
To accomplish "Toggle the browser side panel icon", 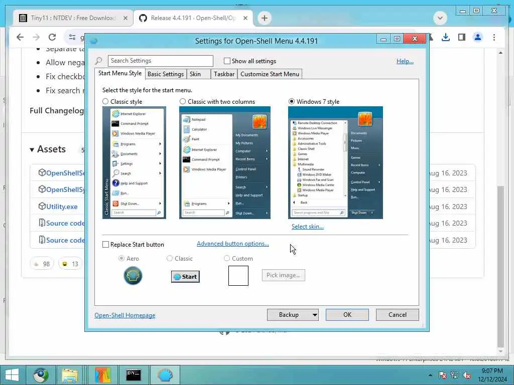I will click(x=462, y=37).
